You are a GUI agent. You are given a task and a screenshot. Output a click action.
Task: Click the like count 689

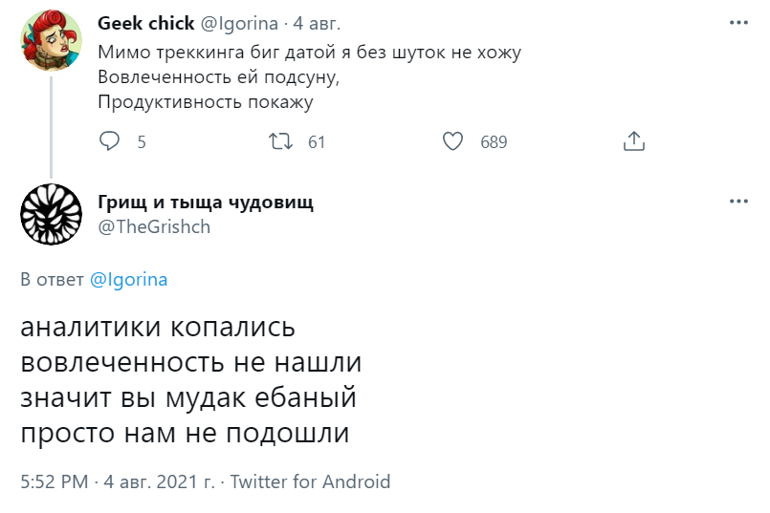click(494, 142)
